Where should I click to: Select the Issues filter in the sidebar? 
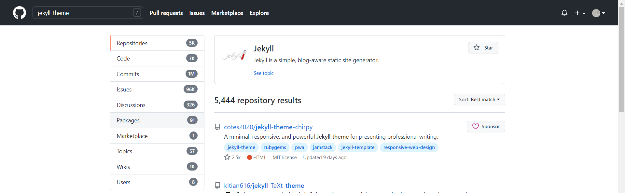[x=157, y=90]
